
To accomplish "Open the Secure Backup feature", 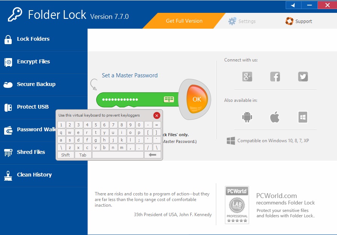I will click(35, 84).
